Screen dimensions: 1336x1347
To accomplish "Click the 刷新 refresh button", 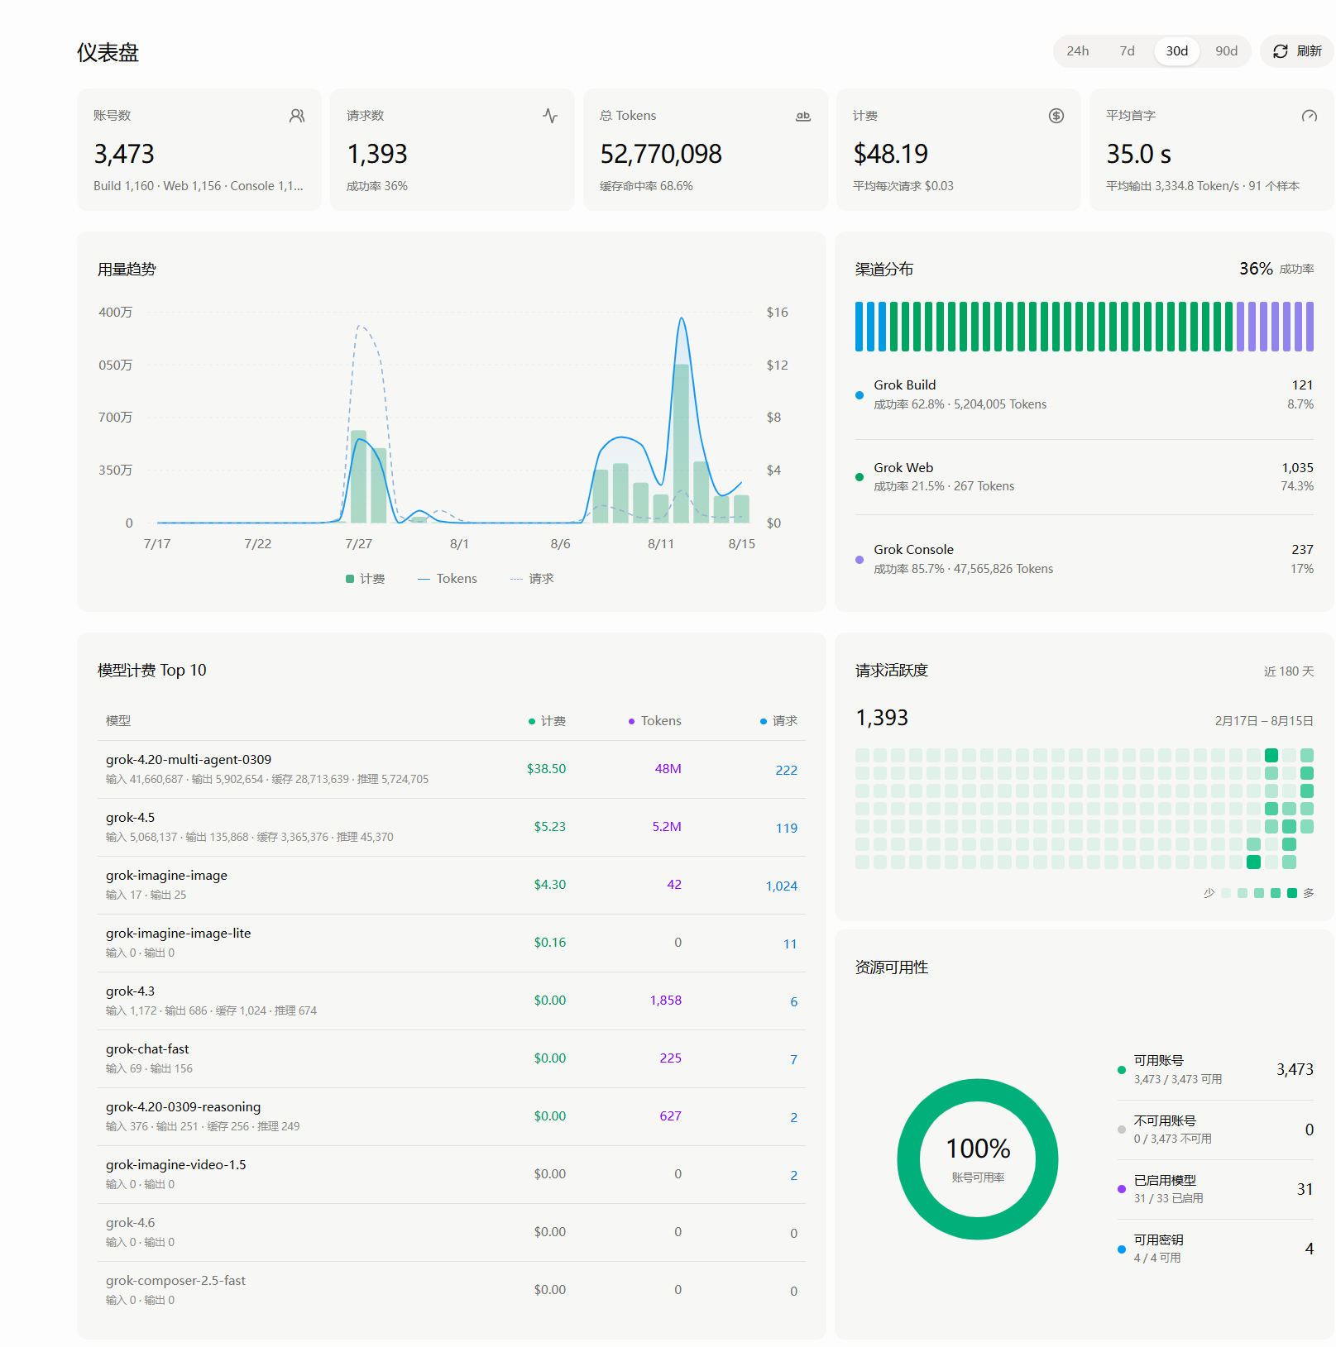I will [x=1297, y=51].
